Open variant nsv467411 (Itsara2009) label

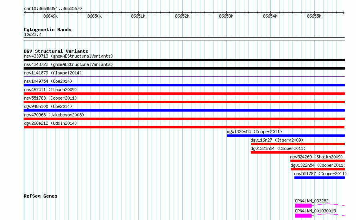coord(50,90)
